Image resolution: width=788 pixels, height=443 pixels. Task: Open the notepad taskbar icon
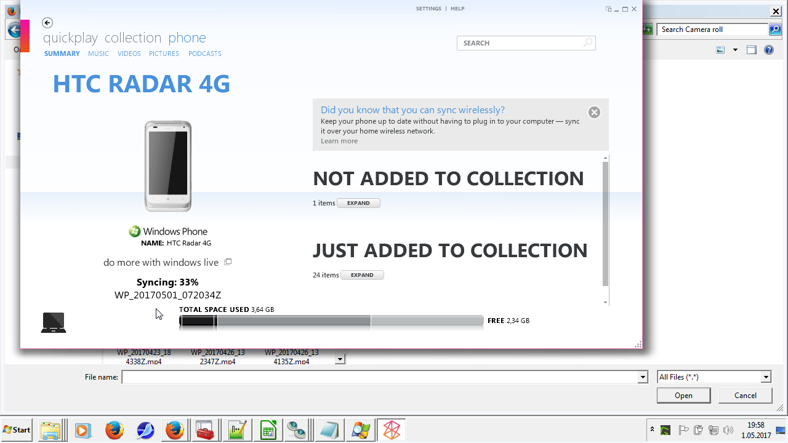pyautogui.click(x=329, y=430)
